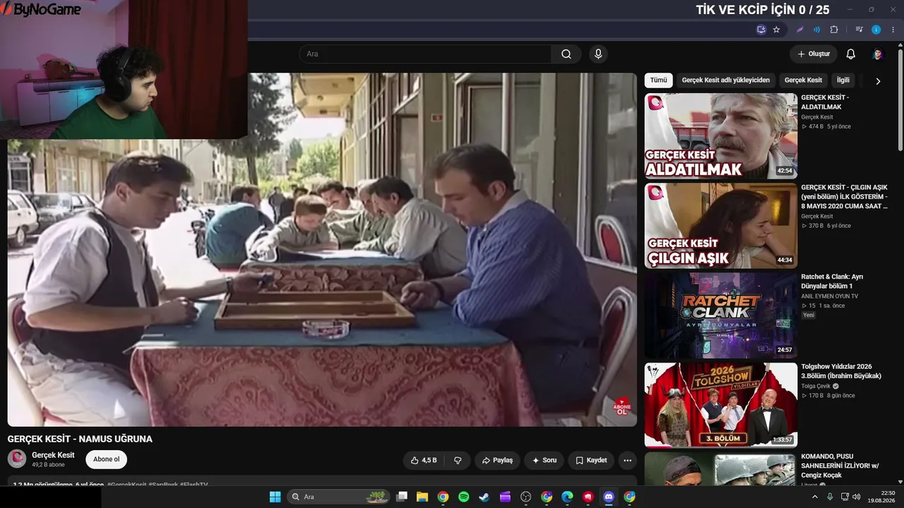Screen dimensions: 904x508
Task: Subscribe with the Abone ol button
Action: (107, 459)
